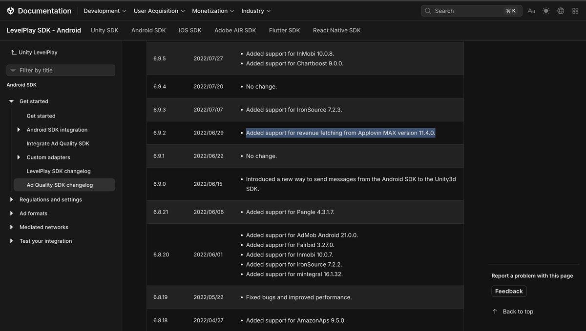Switch to iOS SDK tab
The height and width of the screenshot is (331, 586).
coord(190,30)
